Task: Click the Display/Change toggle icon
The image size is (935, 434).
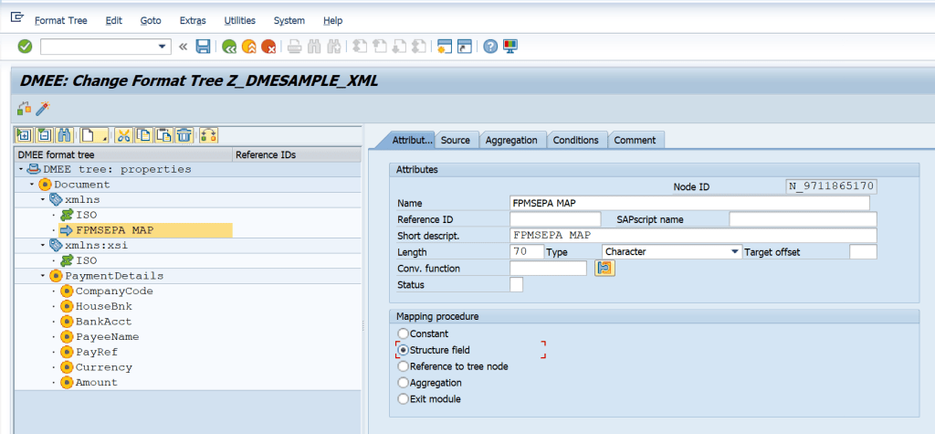Action: point(24,109)
